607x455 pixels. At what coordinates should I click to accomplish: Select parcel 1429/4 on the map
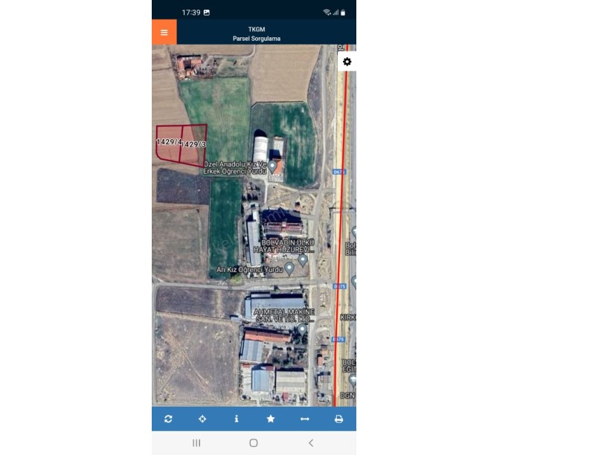pos(169,143)
